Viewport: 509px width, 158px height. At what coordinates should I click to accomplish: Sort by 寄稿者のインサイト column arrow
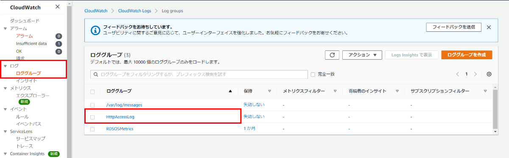(397, 91)
